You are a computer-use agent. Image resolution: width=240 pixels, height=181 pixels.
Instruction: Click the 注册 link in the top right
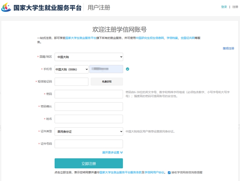(235, 7)
